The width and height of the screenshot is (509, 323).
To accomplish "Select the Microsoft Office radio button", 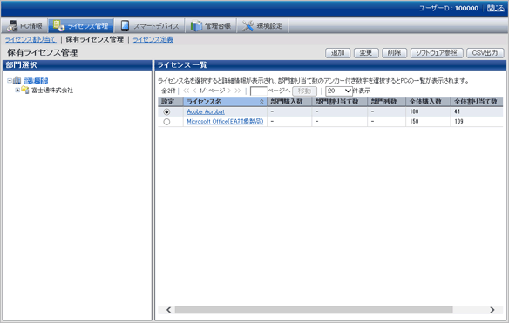I will tap(166, 122).
